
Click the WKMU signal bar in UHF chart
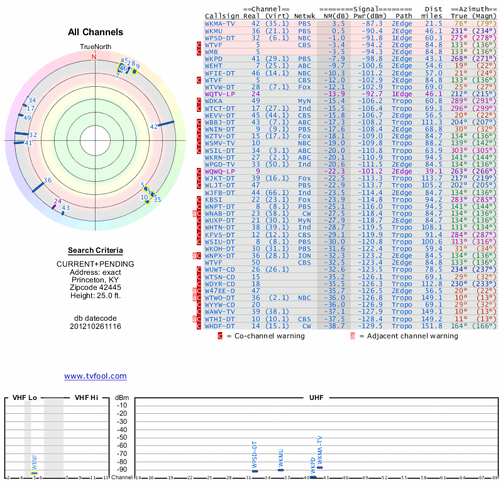281,470
